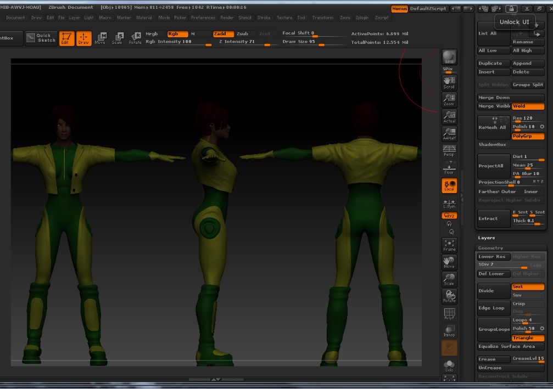This screenshot has height=389, width=553.
Task: Click the TotalPoints count readout
Action: (379, 42)
